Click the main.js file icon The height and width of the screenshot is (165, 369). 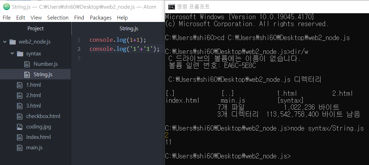pyautogui.click(x=20, y=148)
